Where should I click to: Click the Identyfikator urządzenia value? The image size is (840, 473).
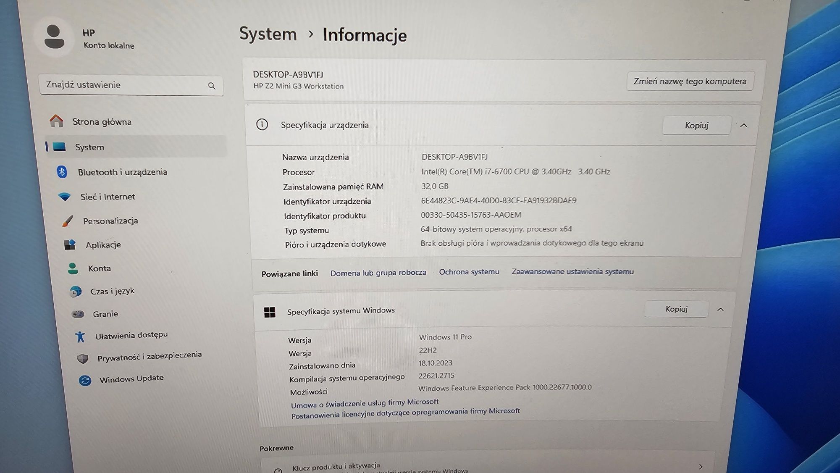(499, 200)
